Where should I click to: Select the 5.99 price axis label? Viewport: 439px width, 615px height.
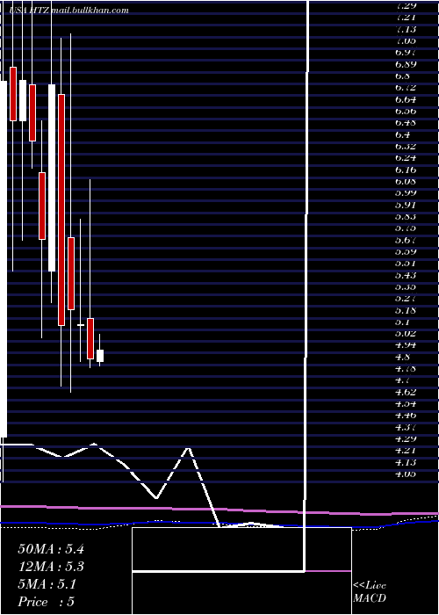click(406, 192)
